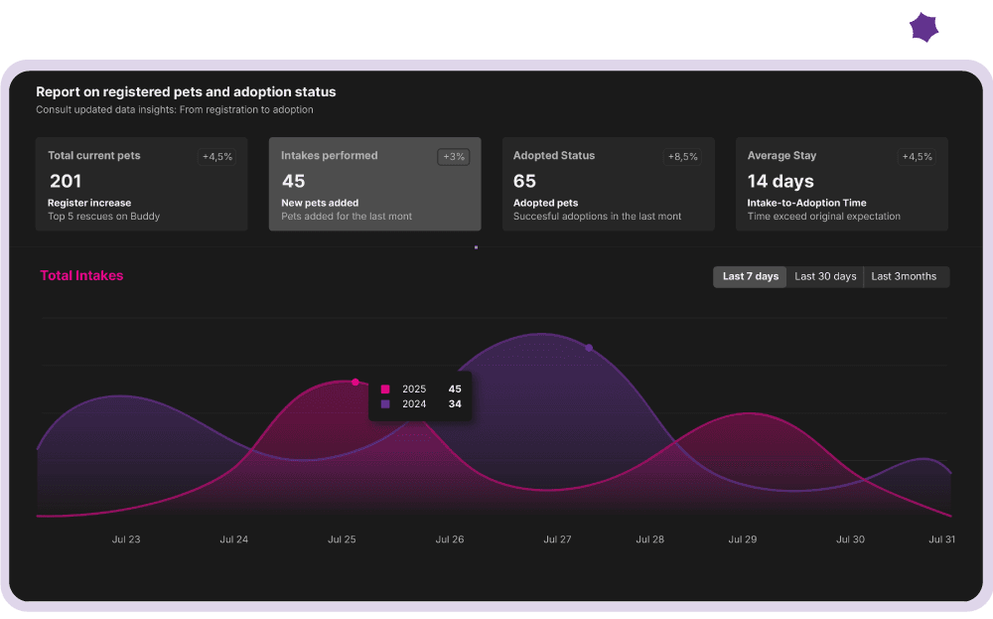Click the purple 2024 legend square
Image resolution: width=993 pixels, height=619 pixels.
[x=385, y=403]
